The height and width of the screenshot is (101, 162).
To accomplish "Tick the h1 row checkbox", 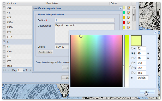I will [4, 47].
